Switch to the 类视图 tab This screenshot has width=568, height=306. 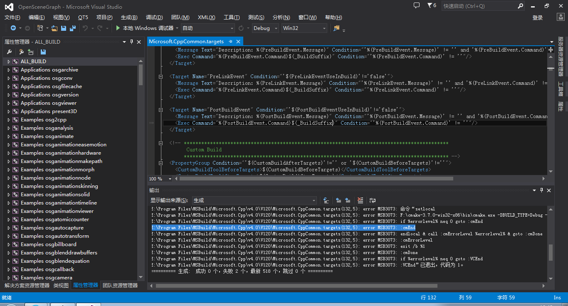pos(61,286)
